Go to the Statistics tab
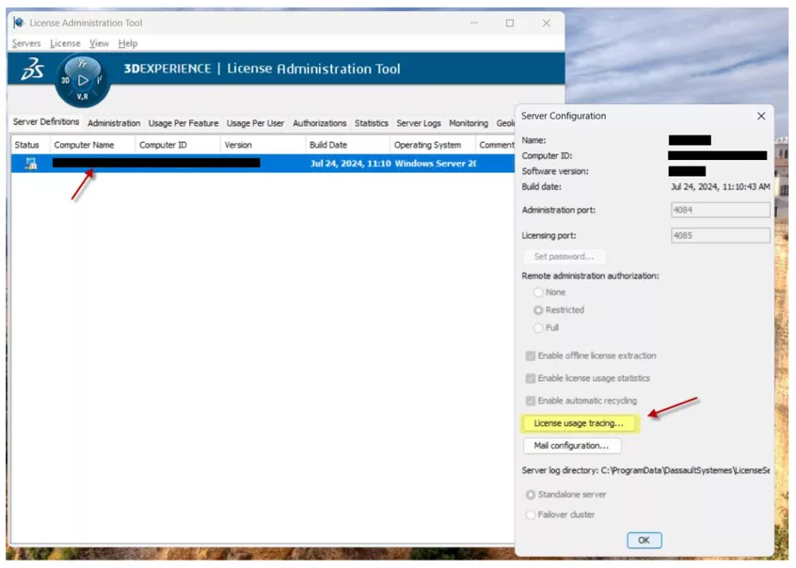The height and width of the screenshot is (568, 796). (371, 123)
